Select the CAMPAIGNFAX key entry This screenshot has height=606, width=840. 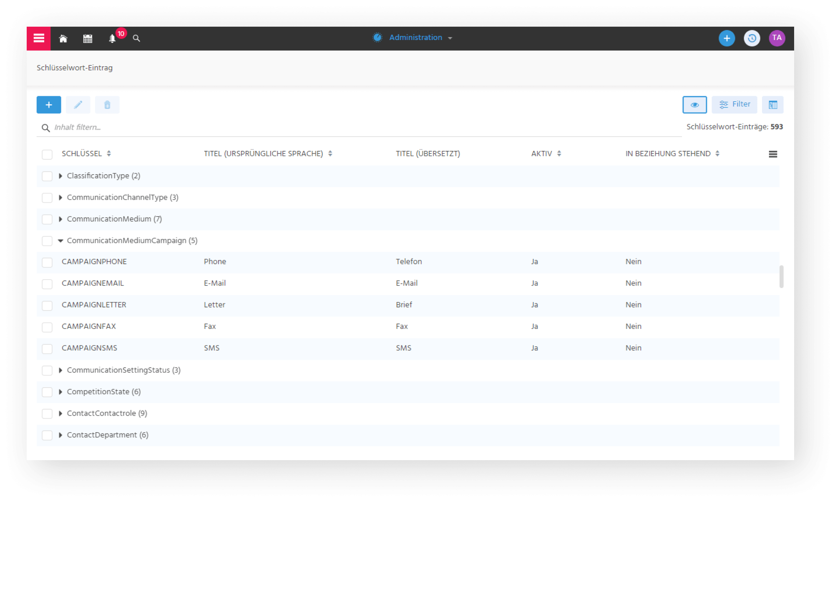(x=89, y=327)
